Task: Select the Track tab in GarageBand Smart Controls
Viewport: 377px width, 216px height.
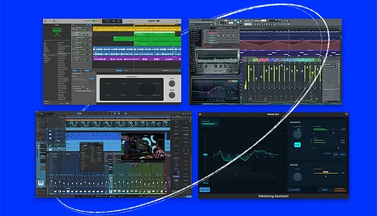Action: coord(75,71)
